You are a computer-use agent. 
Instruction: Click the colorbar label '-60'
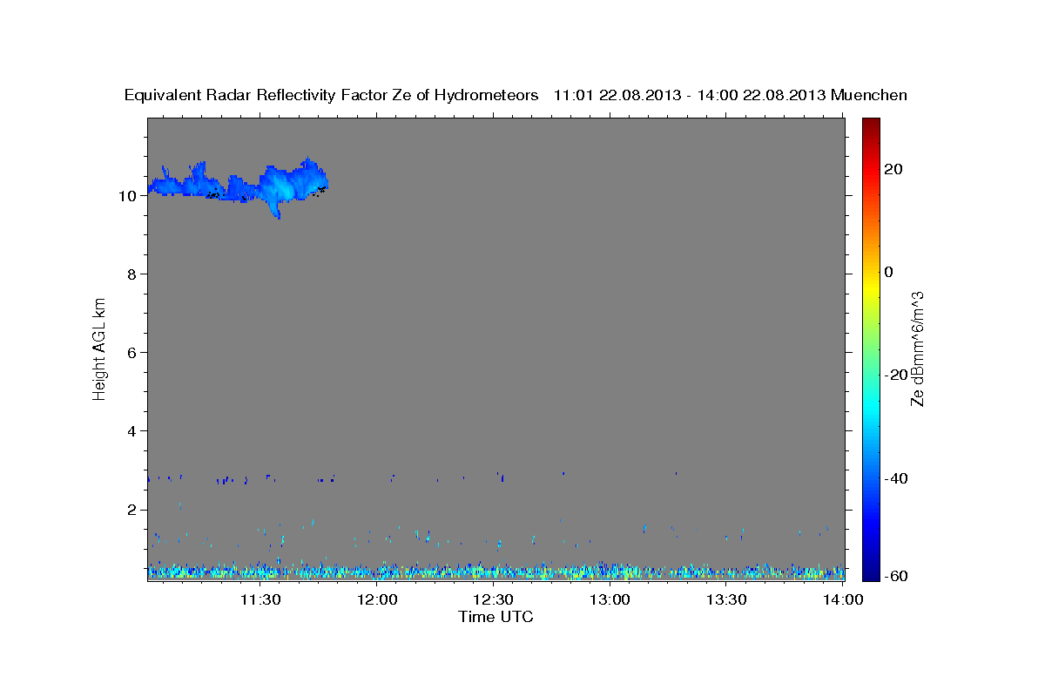click(896, 577)
